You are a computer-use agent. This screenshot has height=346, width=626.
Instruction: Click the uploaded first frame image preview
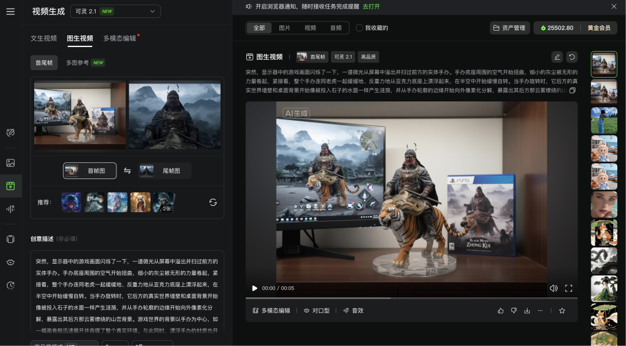coord(80,115)
